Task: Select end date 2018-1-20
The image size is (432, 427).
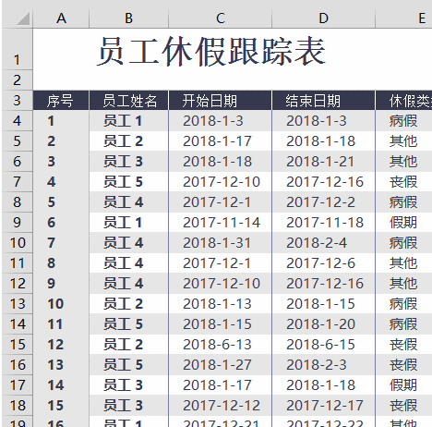Action: [x=323, y=324]
